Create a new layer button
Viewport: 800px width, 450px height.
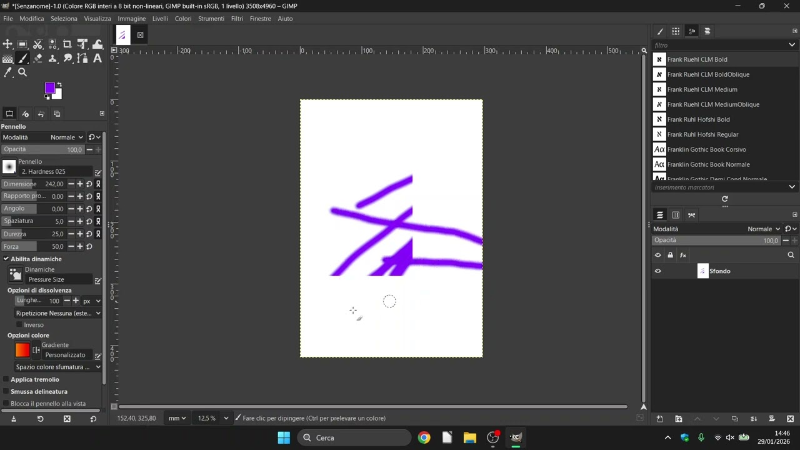[659, 419]
